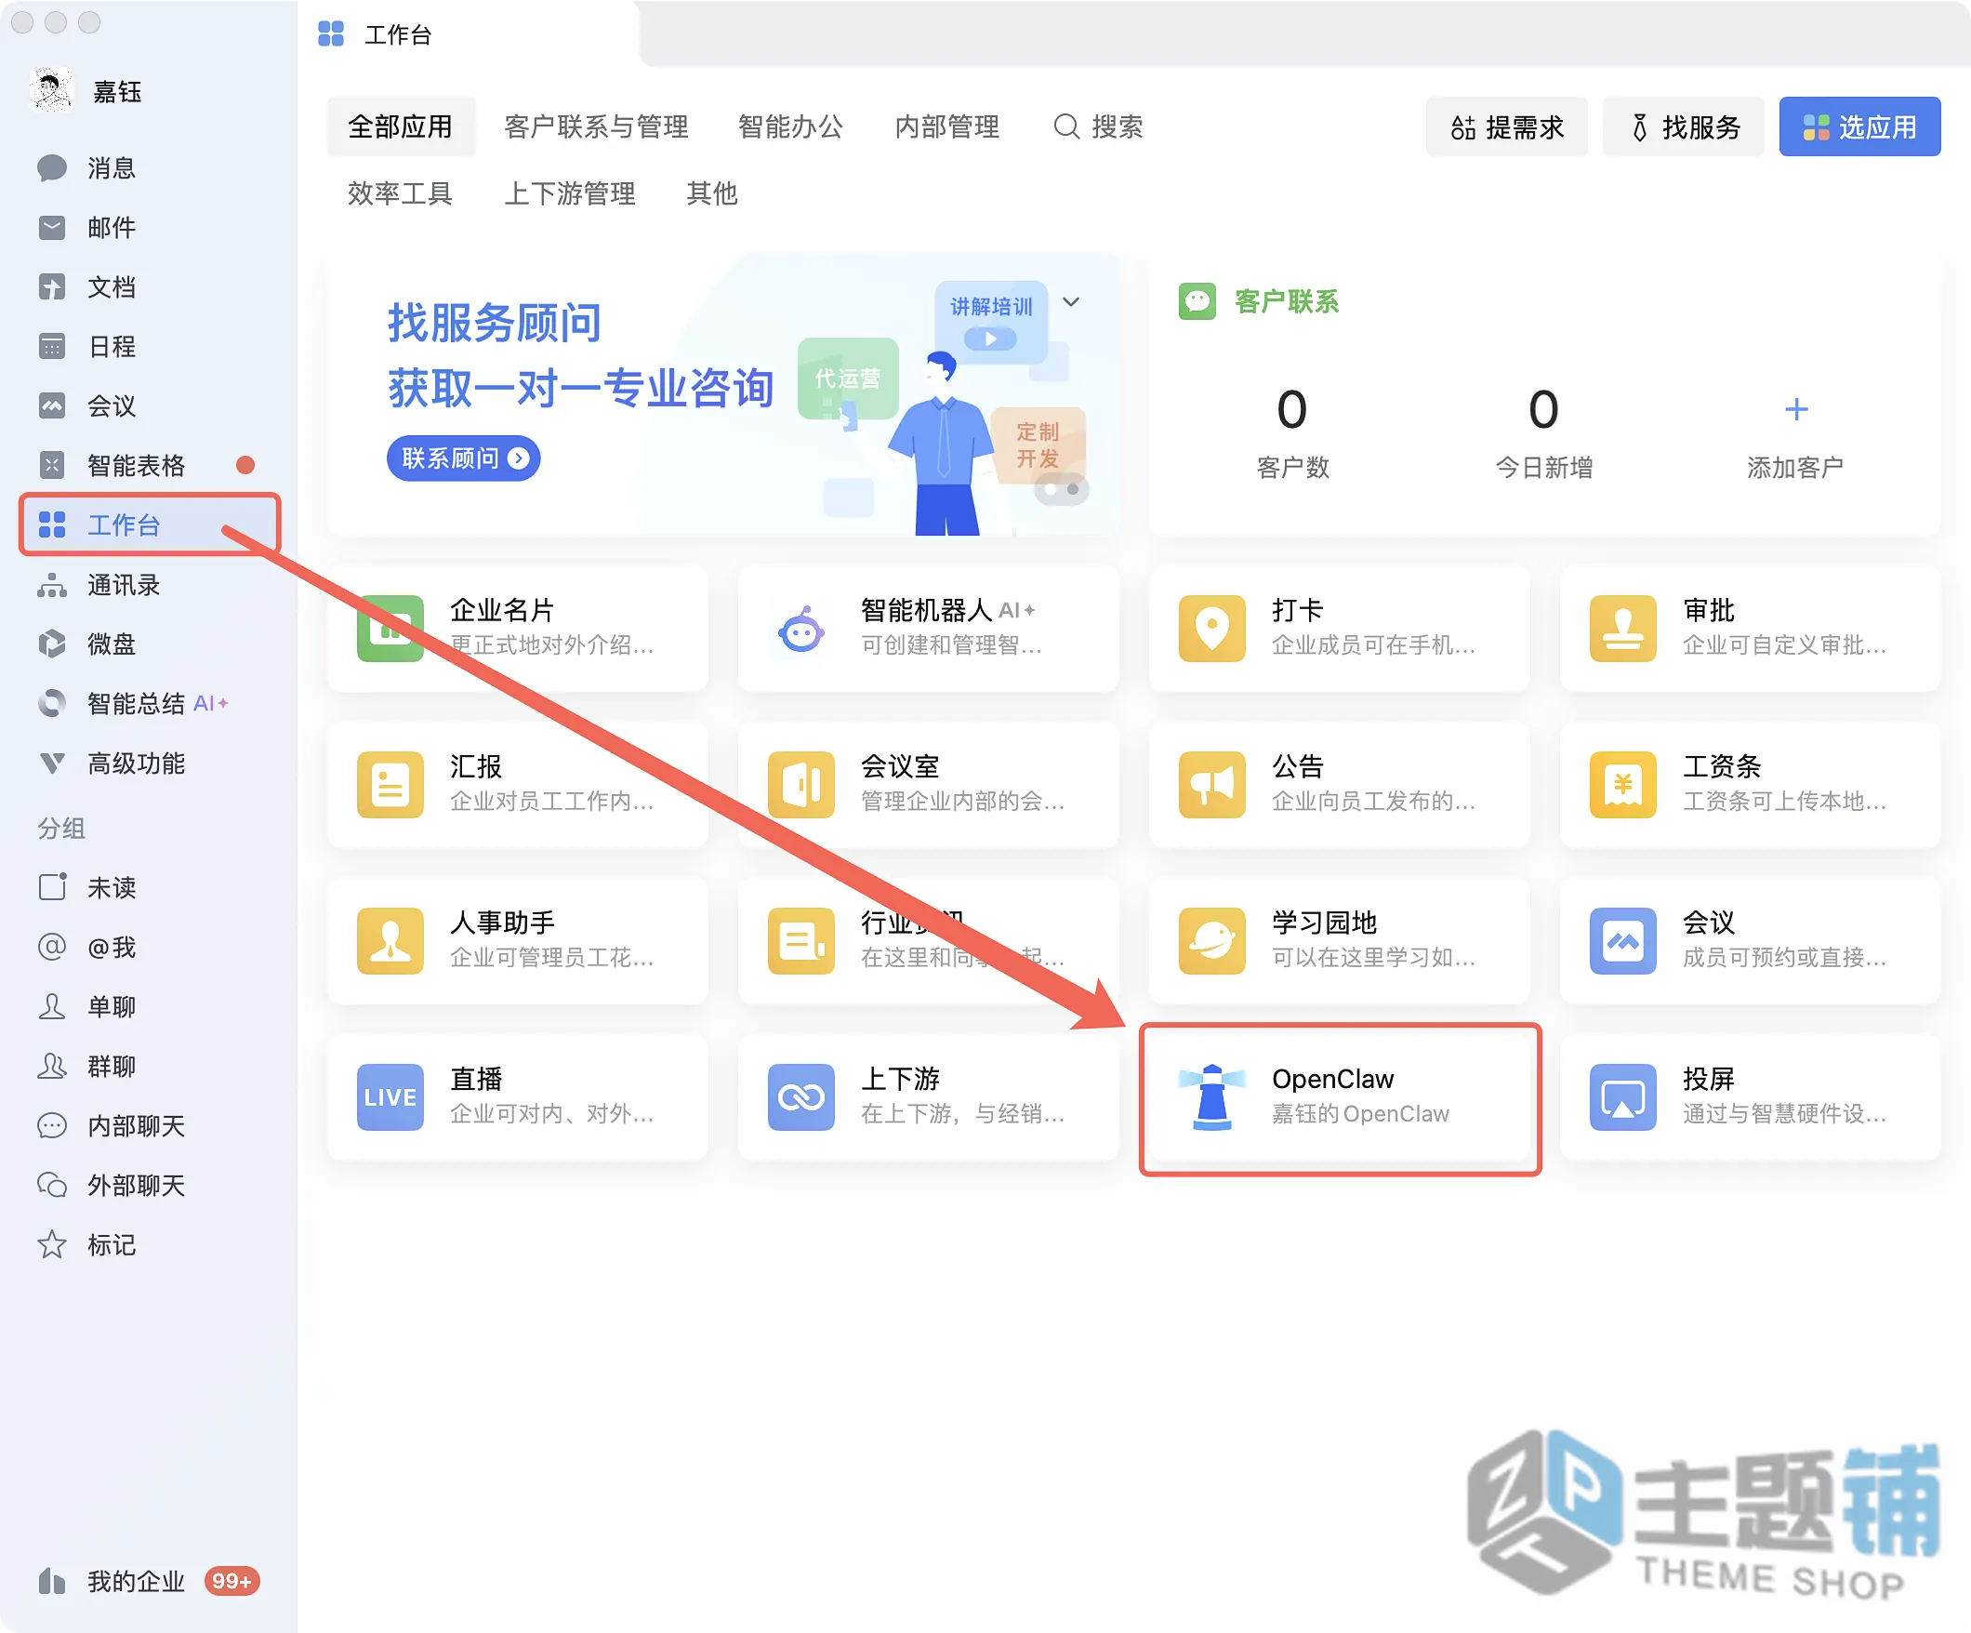The image size is (1971, 1633).
Task: Click the 学习园地 planet icon
Action: [x=1211, y=940]
